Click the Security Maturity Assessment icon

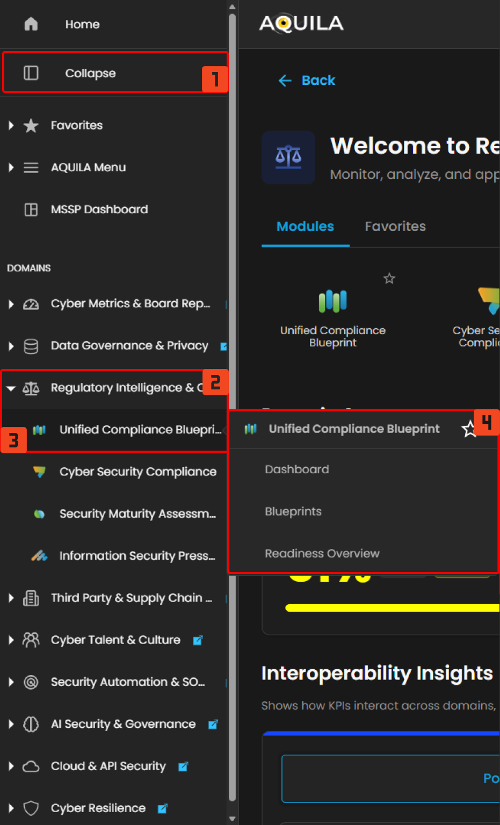pos(39,514)
